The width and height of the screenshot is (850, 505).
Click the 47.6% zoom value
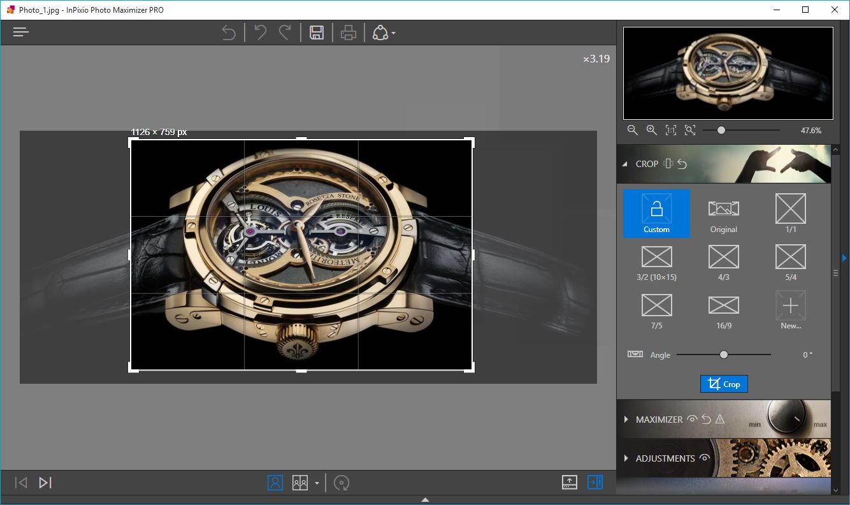pos(810,130)
